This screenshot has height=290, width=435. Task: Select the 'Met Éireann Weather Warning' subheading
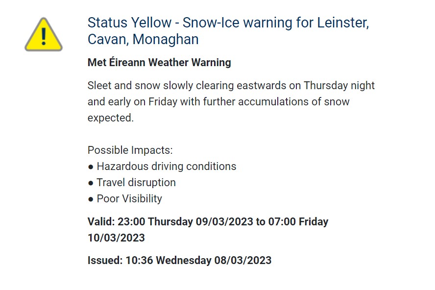159,62
